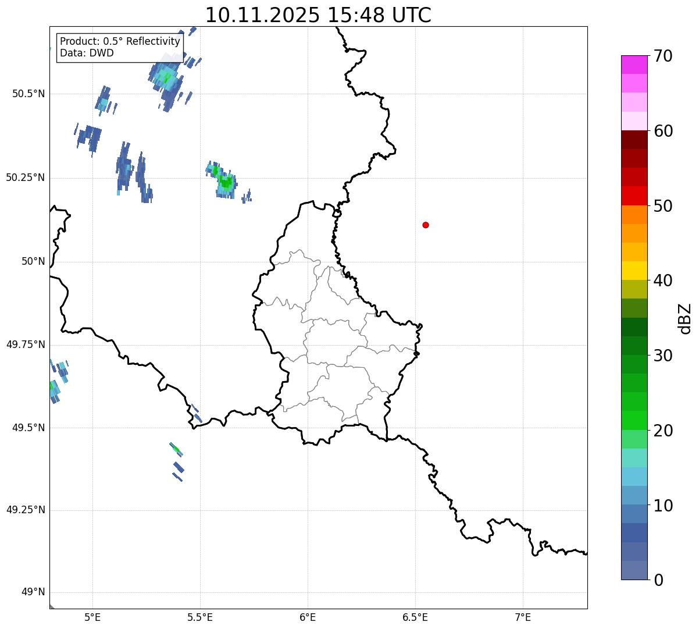Click the 49.75°N latitude label

coord(26,344)
